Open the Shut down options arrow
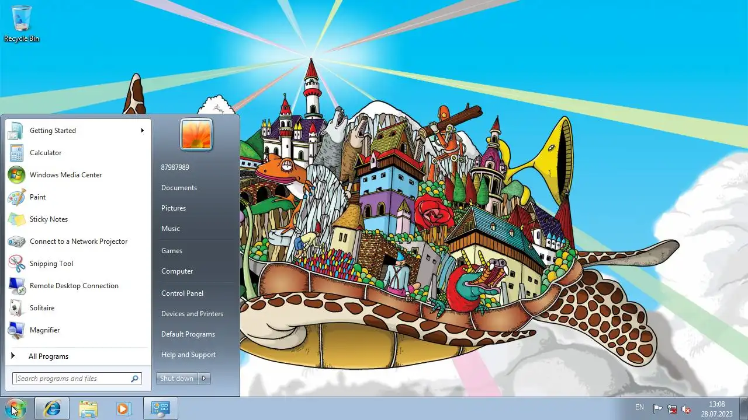Image resolution: width=748 pixels, height=420 pixels. (204, 379)
